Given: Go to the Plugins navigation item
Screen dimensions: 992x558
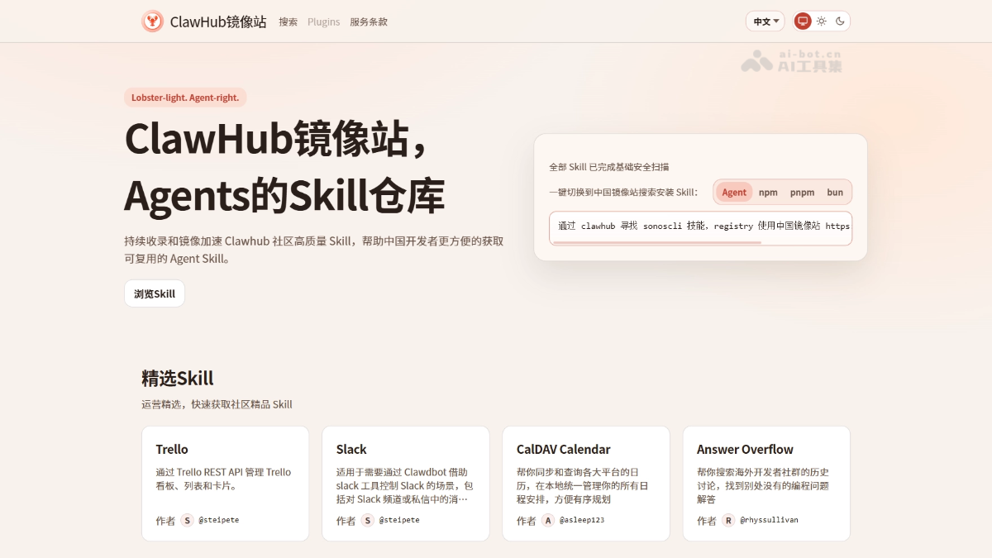Looking at the screenshot, I should pyautogui.click(x=323, y=21).
